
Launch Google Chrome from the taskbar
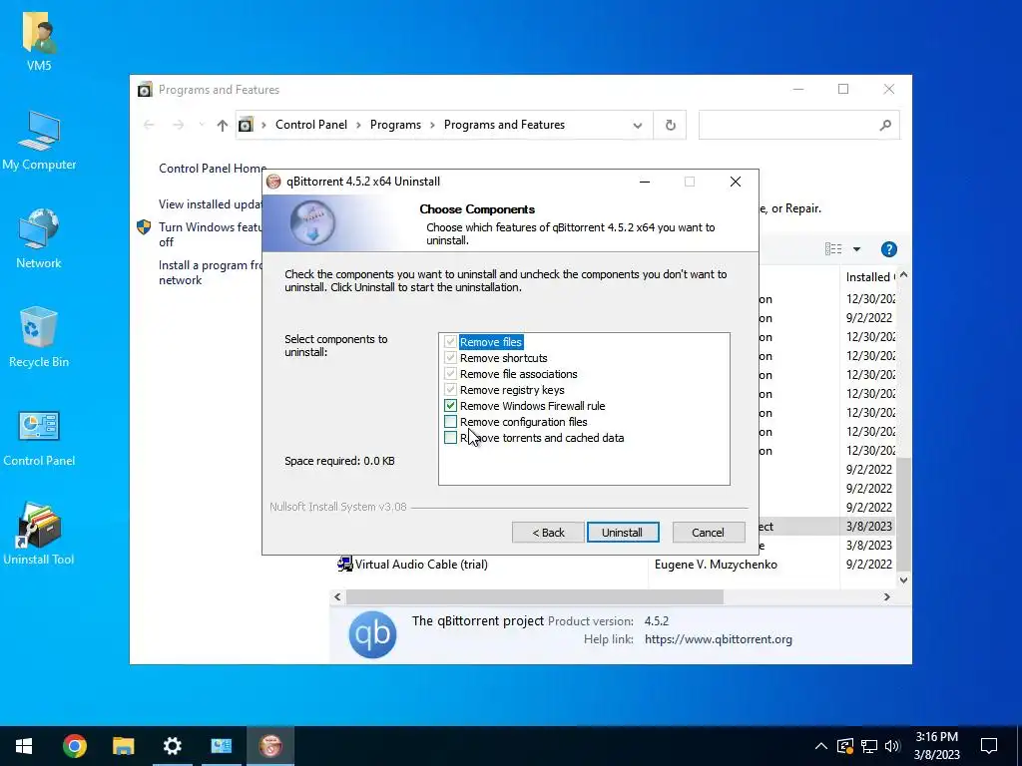click(x=74, y=746)
